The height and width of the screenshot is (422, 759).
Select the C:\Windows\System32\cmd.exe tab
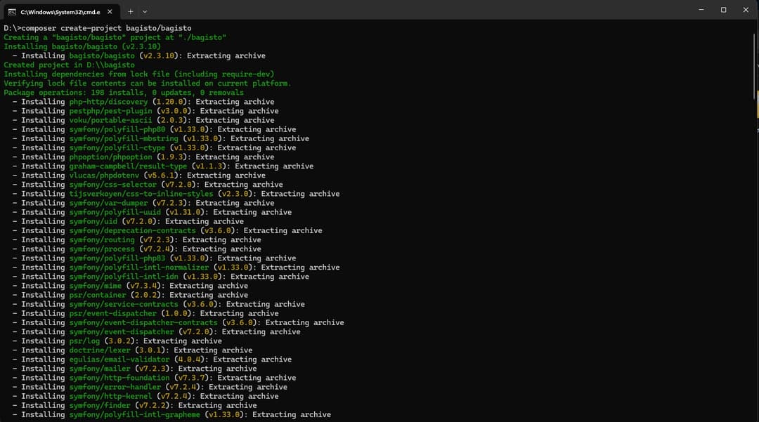pyautogui.click(x=60, y=11)
